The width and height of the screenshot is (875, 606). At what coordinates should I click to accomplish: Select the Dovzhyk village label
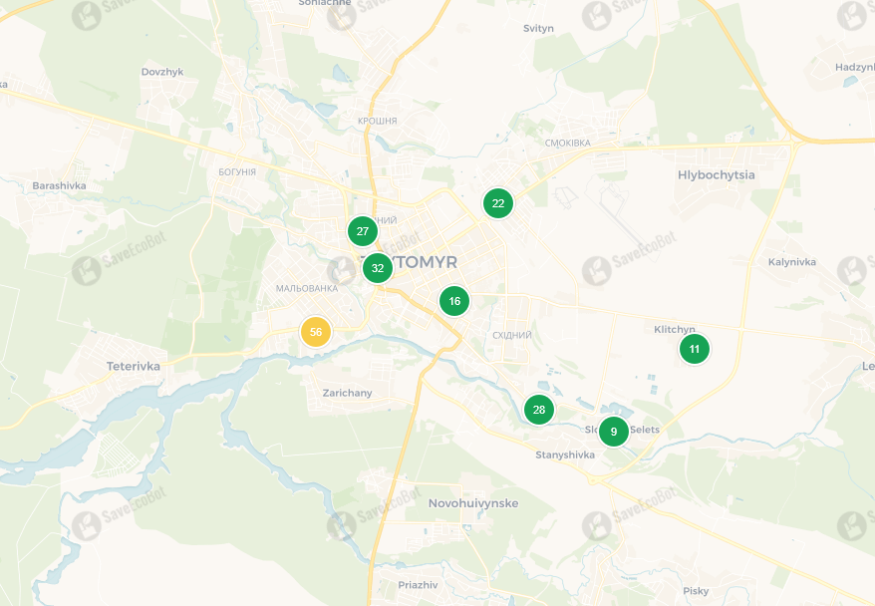click(162, 72)
